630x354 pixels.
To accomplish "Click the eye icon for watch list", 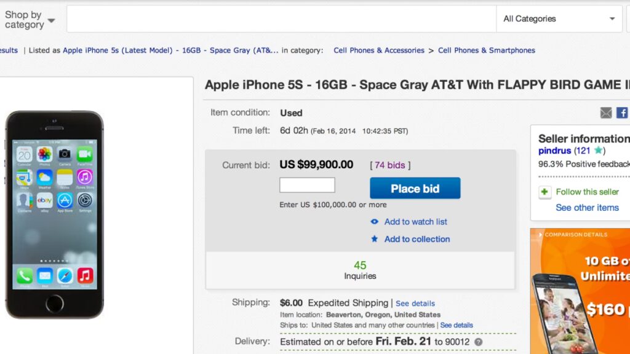I will pyautogui.click(x=375, y=222).
